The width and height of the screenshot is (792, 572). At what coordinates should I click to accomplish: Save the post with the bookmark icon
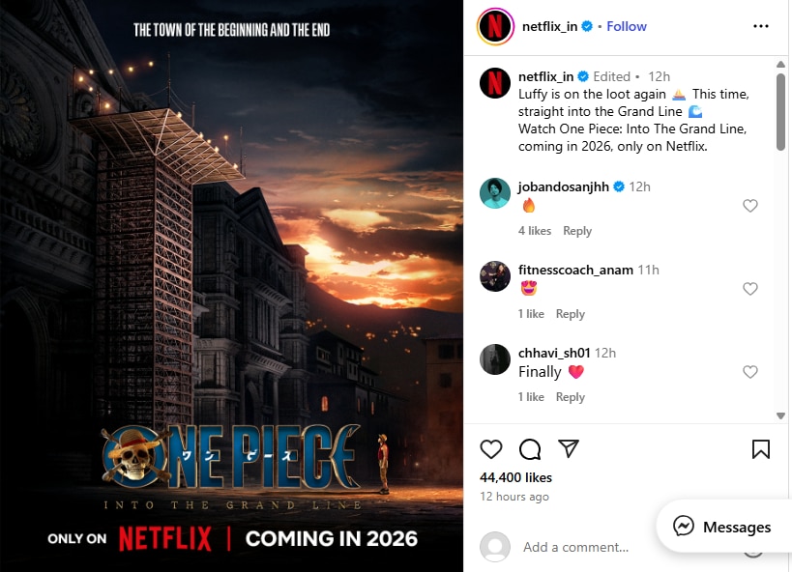point(761,449)
